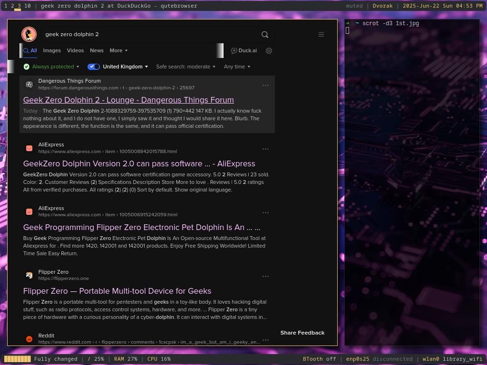Click the Reddit result favicon
This screenshot has height=365, width=487.
pos(29,339)
